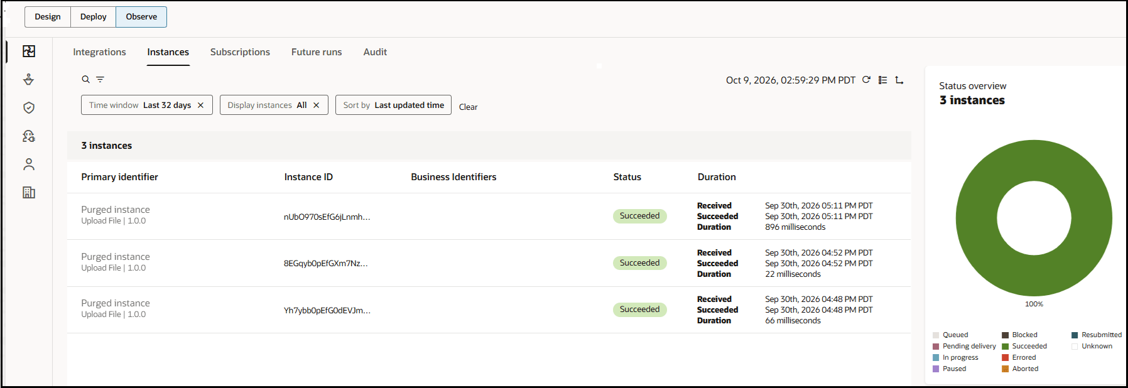Click the 66 milliseconds duration value
Screen dimensions: 1128x388
click(793, 321)
